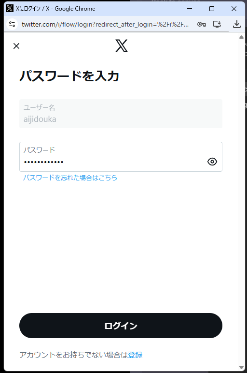Maximize the Chrome login window
This screenshot has width=247, height=373.
click(212, 9)
